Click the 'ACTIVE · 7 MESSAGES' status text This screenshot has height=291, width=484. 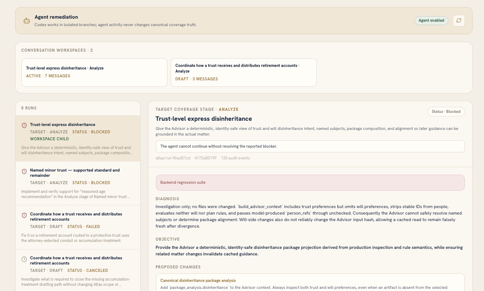tap(48, 76)
